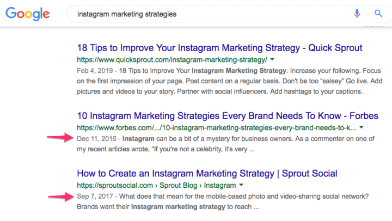Click the Google logo

click(x=28, y=14)
